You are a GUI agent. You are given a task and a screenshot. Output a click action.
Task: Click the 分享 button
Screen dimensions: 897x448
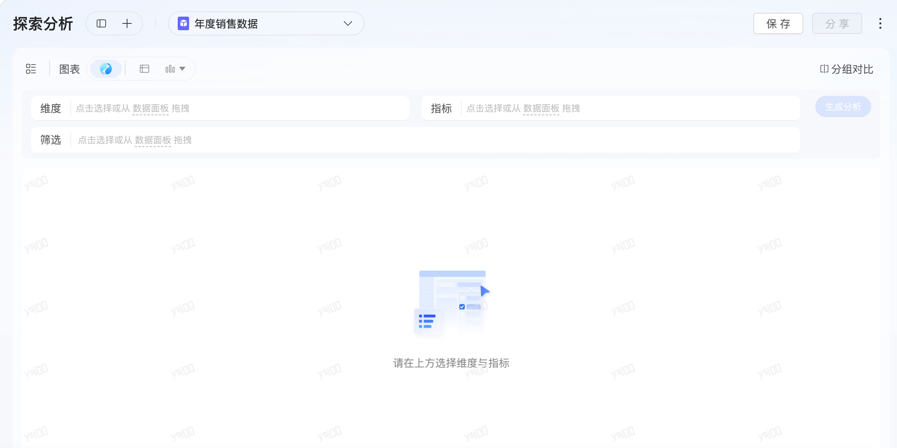(x=837, y=23)
